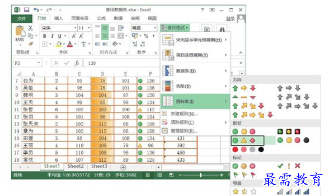Open 色阶 color scales submenu
This screenshot has height=196, width=327.
tap(195, 86)
